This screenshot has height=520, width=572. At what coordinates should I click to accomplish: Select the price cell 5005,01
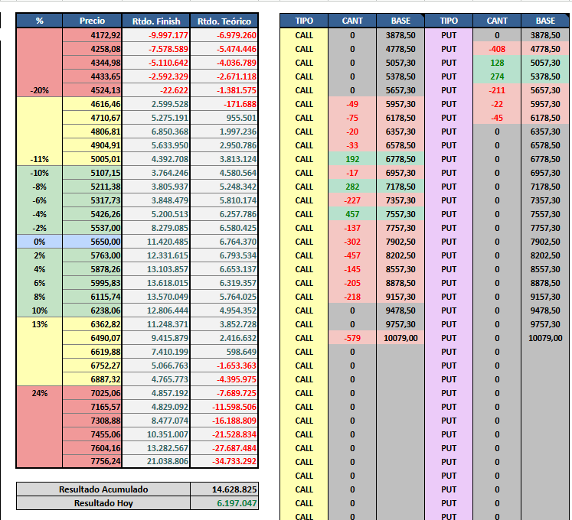click(x=92, y=159)
